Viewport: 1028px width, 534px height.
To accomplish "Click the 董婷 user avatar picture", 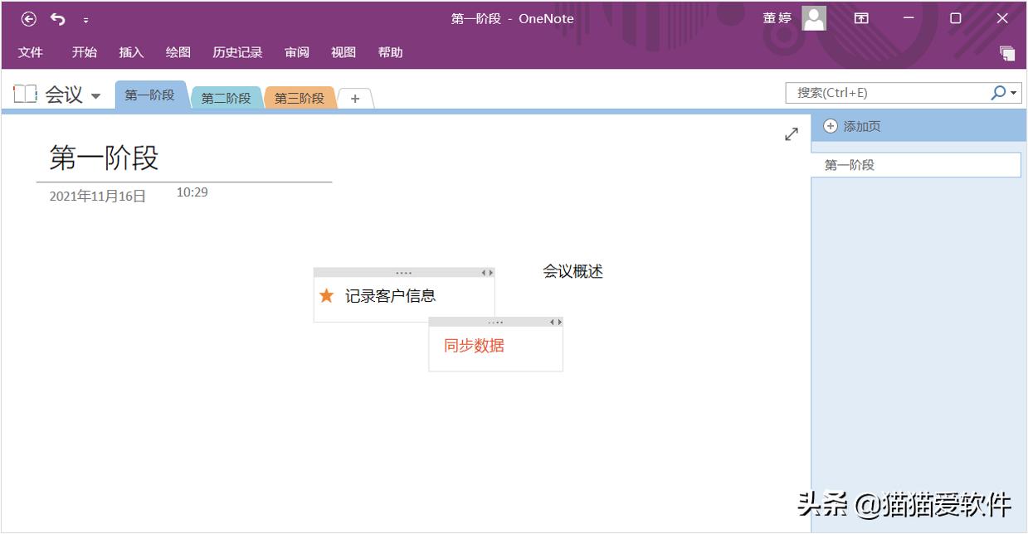I will [x=813, y=18].
